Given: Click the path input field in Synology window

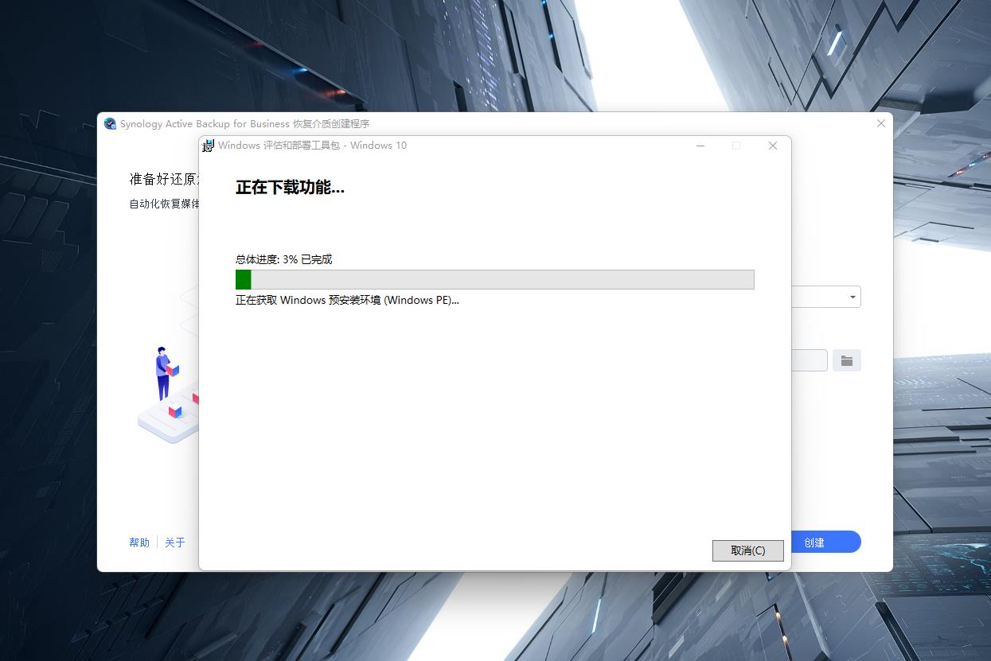Looking at the screenshot, I should point(810,360).
